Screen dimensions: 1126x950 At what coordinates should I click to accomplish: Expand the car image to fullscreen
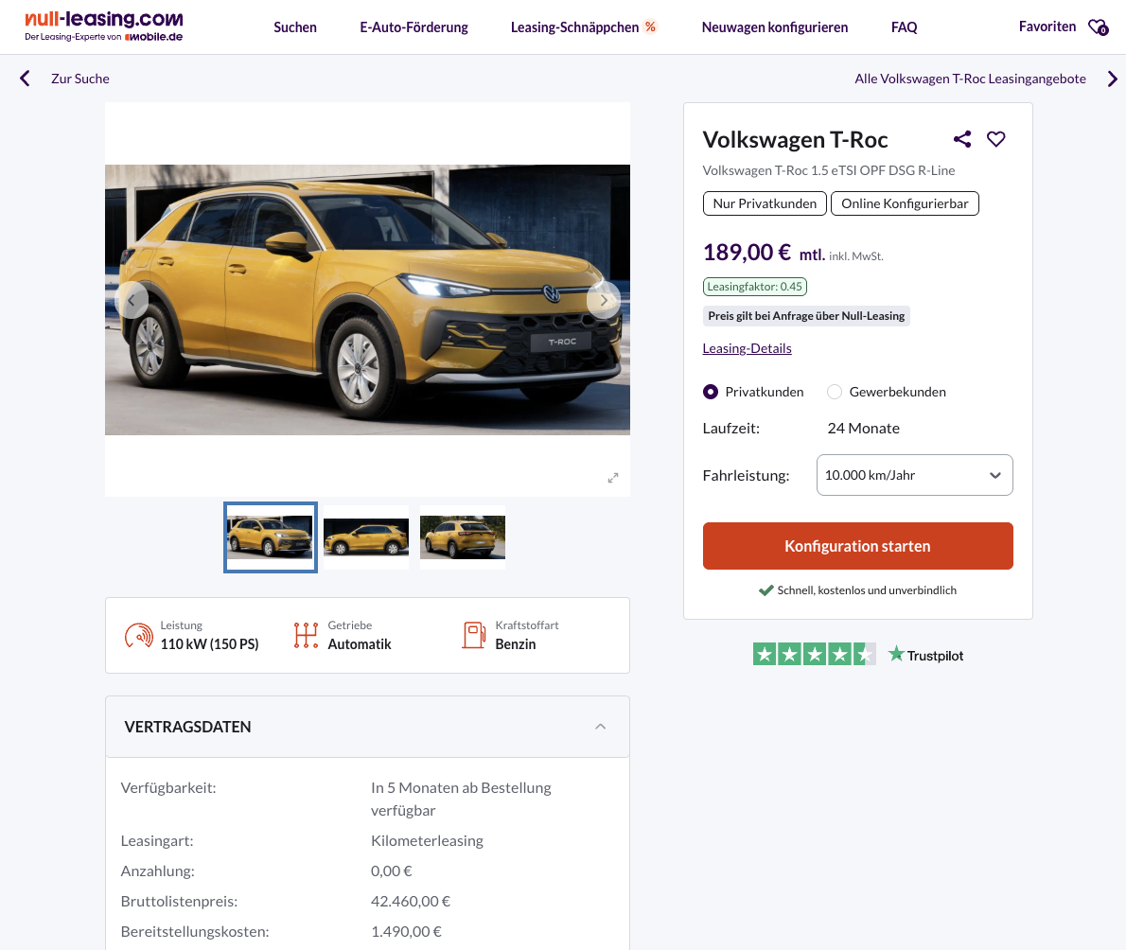point(612,478)
